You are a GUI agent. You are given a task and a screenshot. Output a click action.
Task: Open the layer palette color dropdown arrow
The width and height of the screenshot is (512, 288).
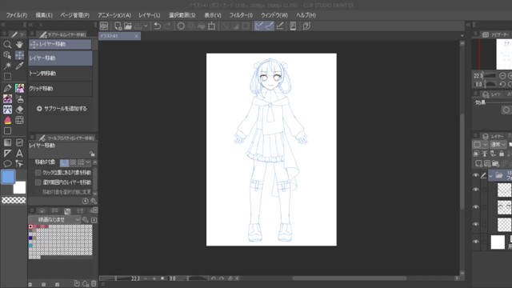pos(485,144)
